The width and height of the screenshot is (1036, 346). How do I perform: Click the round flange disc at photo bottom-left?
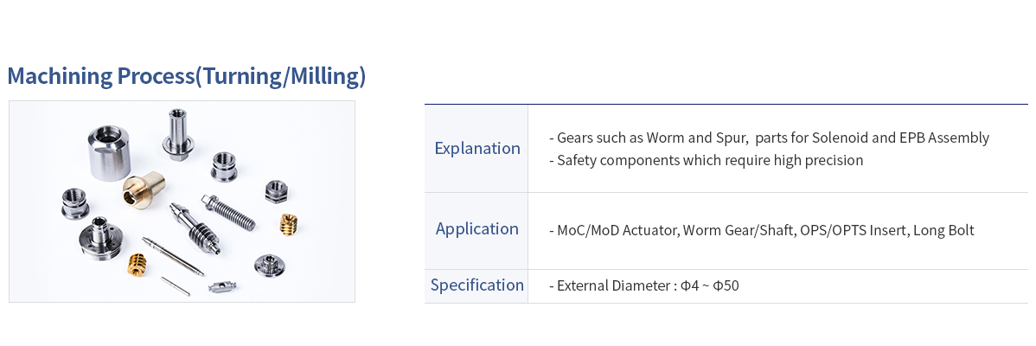pyautogui.click(x=99, y=238)
